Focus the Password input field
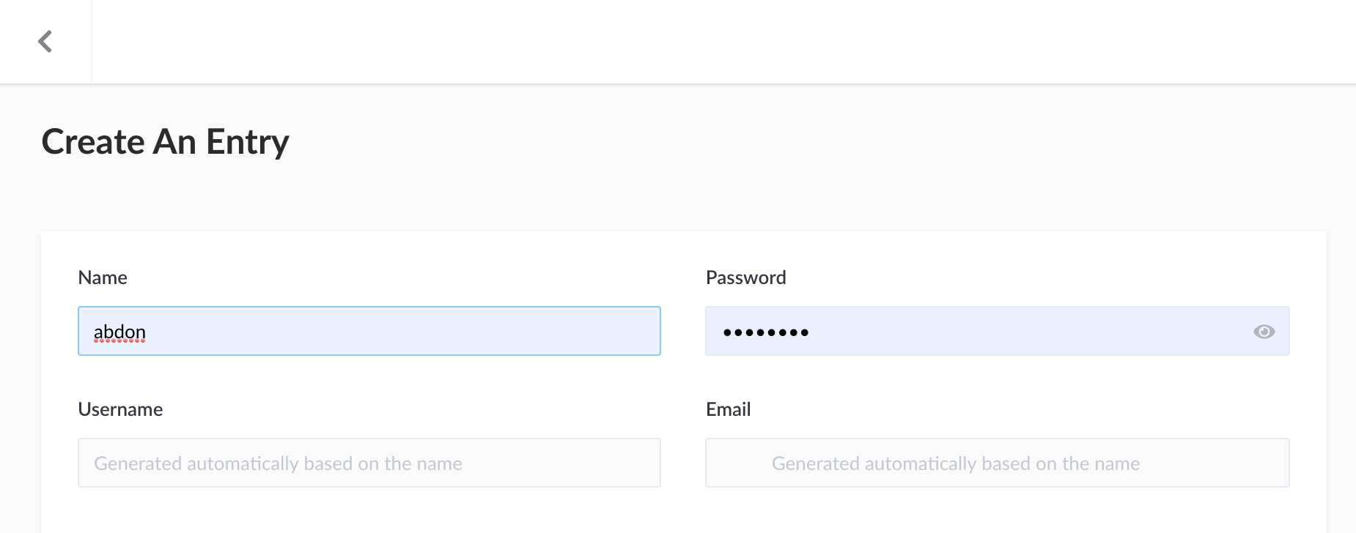This screenshot has height=533, width=1356. [x=953, y=331]
